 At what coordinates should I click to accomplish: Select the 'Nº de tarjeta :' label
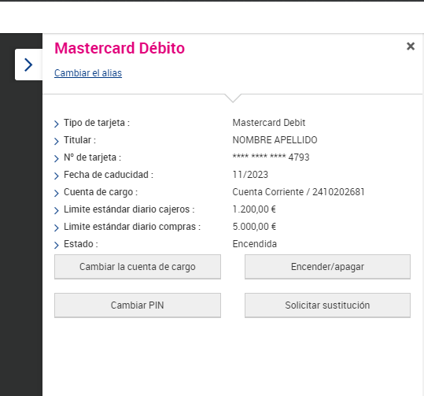coord(93,157)
